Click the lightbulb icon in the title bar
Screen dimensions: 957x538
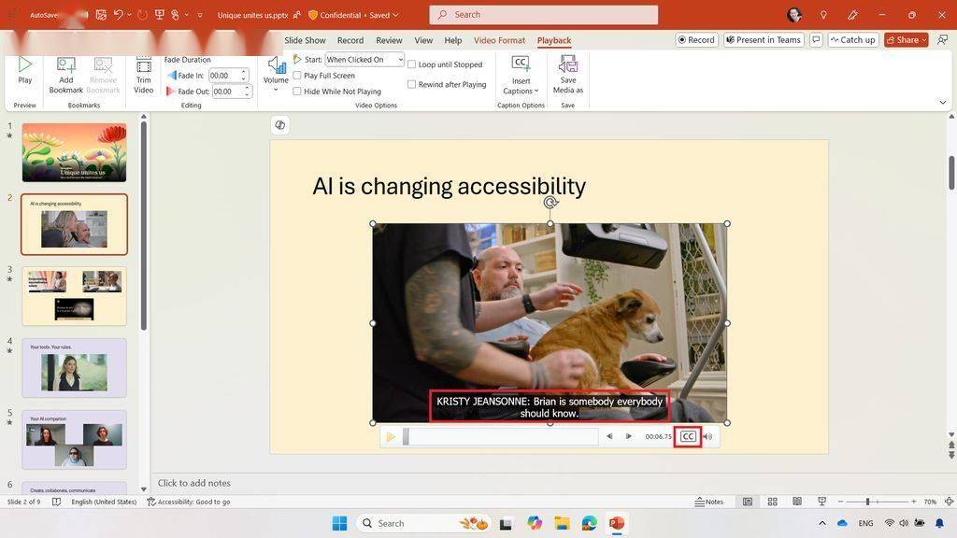click(x=823, y=15)
